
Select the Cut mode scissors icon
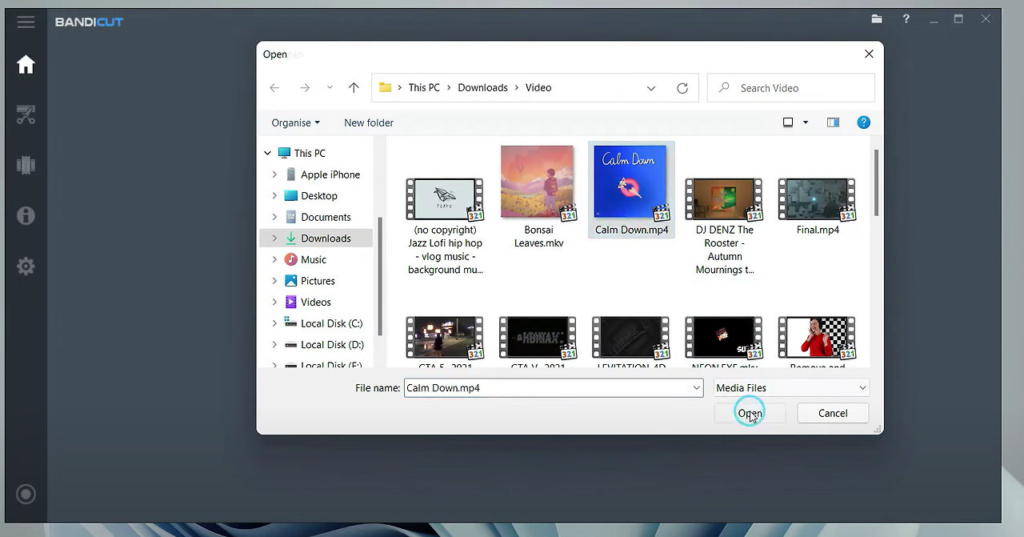pos(26,115)
